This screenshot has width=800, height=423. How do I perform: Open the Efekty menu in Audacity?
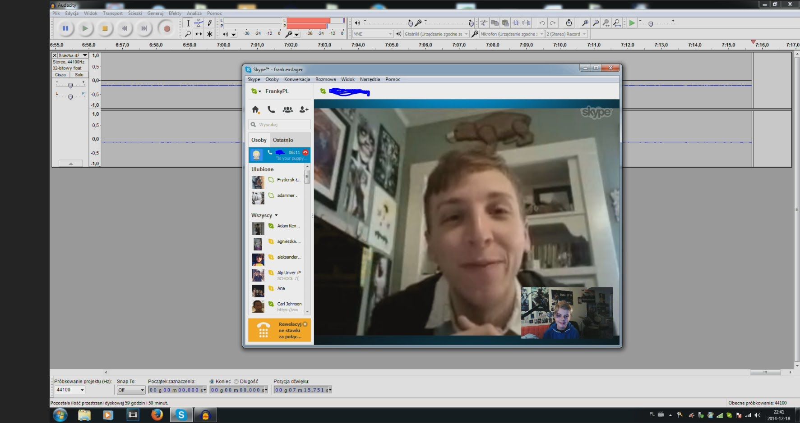pyautogui.click(x=175, y=14)
